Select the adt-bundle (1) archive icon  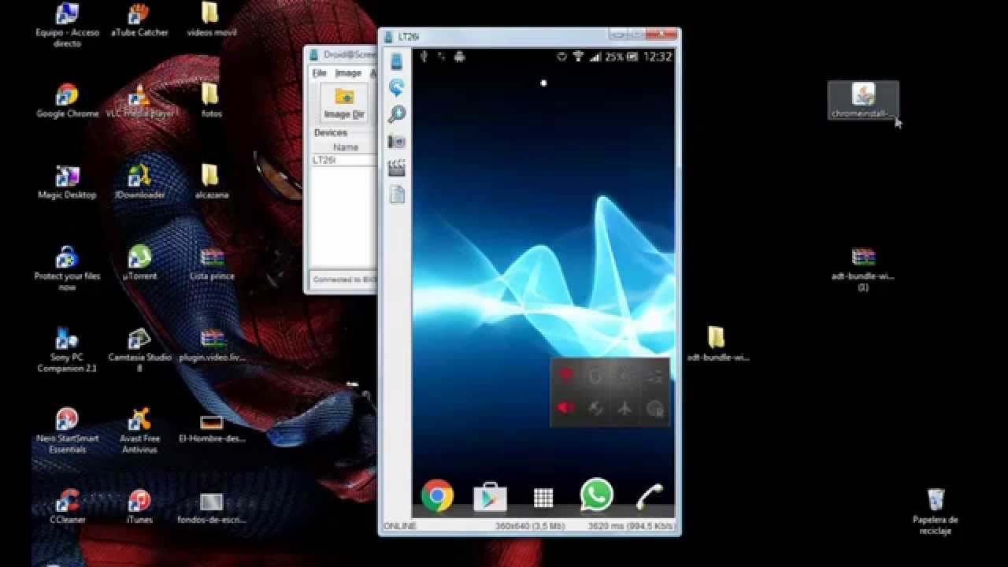(863, 269)
